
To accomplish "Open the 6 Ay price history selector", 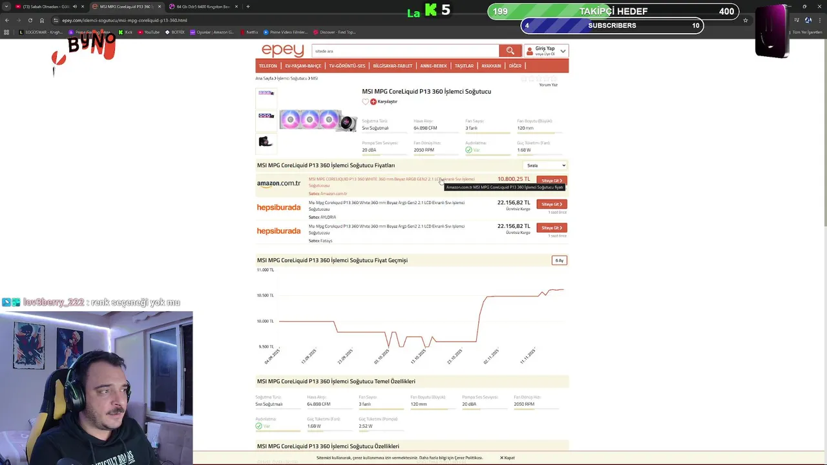I will tap(559, 260).
